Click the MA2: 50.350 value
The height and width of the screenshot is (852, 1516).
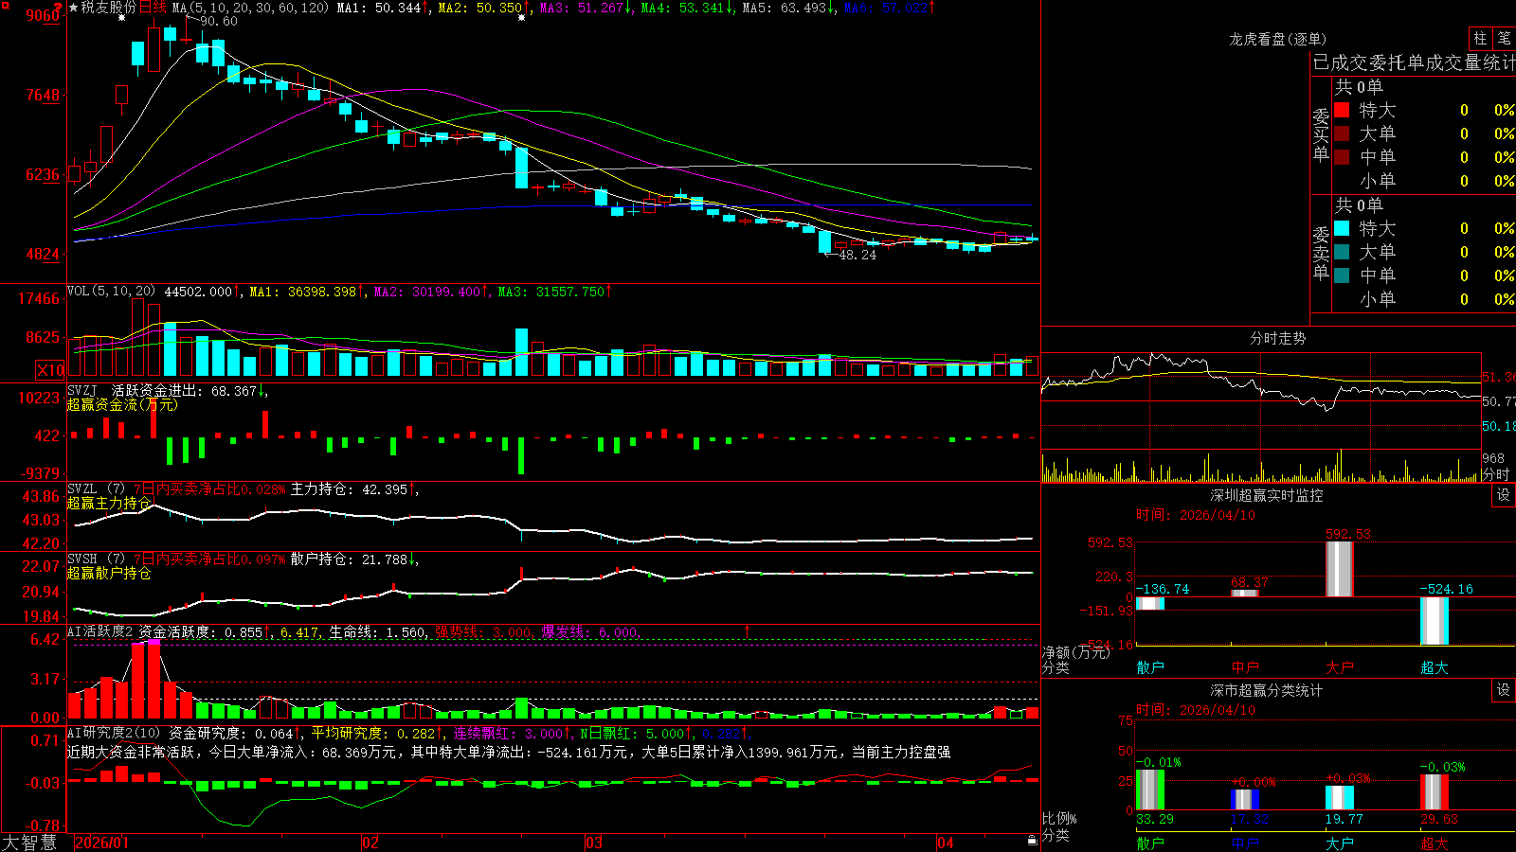point(479,8)
